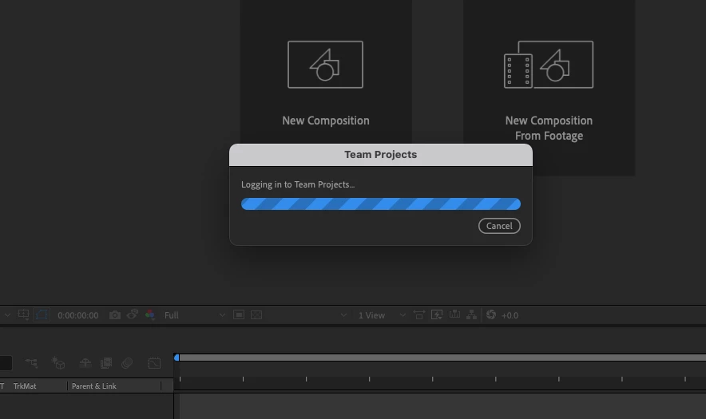Click the blue current time indicator
Viewport: 706px width, 419px height.
point(176,358)
